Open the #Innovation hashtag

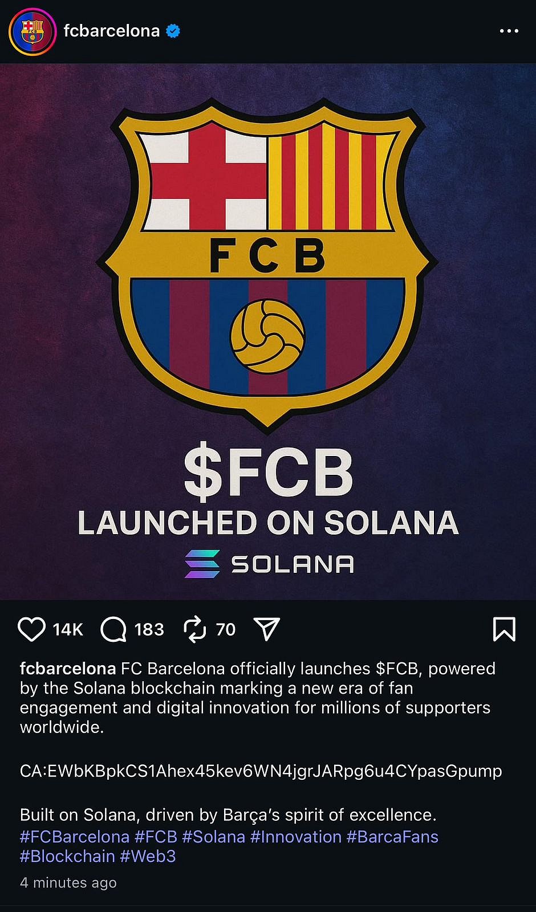tap(295, 836)
